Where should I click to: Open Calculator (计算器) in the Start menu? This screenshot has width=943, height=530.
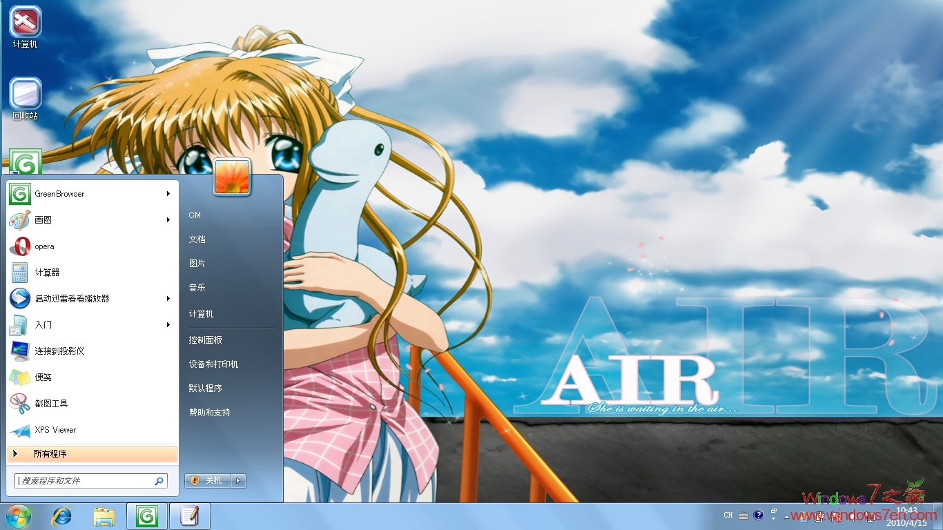pyautogui.click(x=93, y=273)
